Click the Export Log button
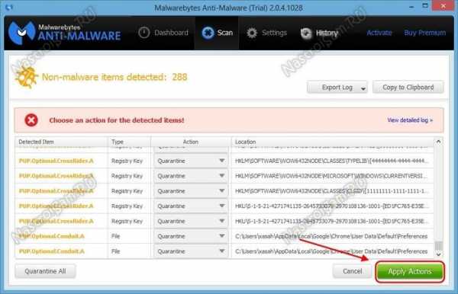This screenshot has width=458, height=294. 337,88
